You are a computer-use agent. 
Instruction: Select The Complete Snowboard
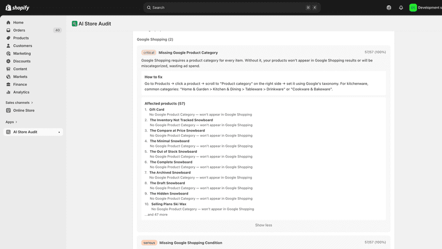coord(171,162)
